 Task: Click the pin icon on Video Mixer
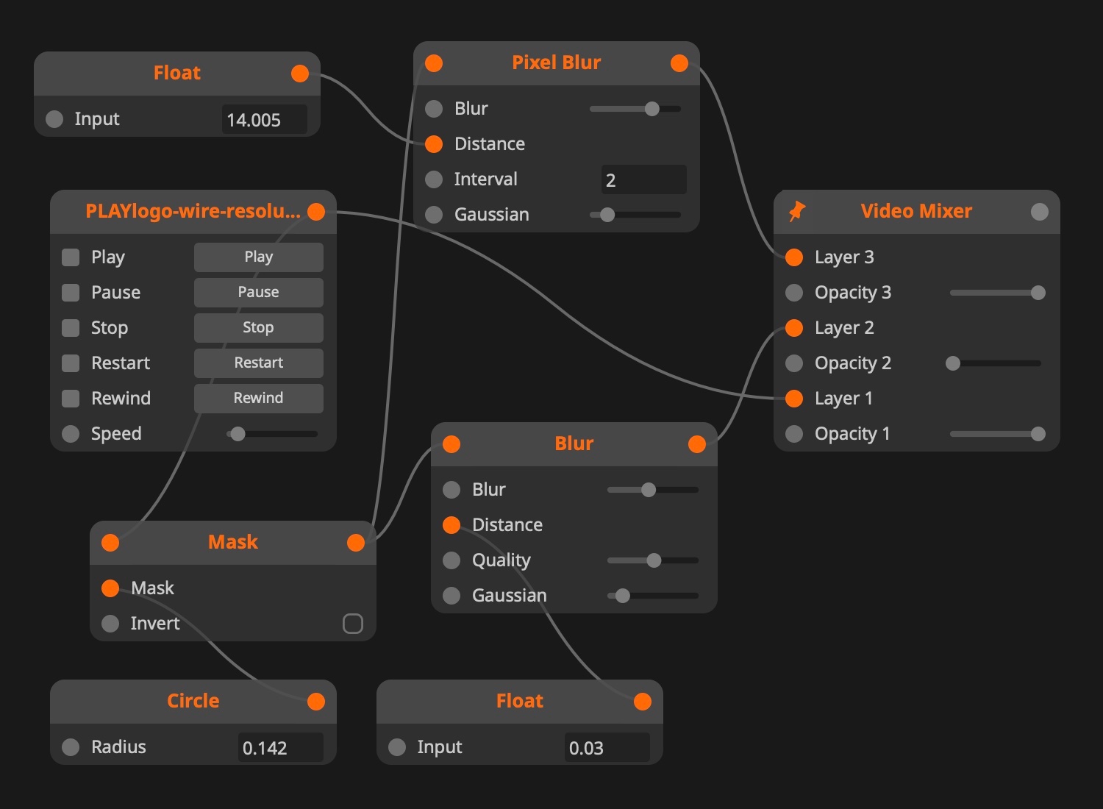click(796, 212)
